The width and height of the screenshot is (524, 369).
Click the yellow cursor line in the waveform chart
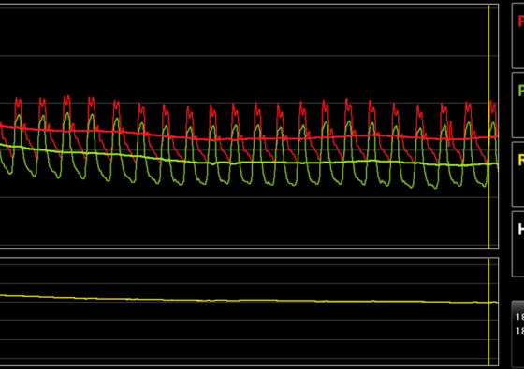coord(488,127)
